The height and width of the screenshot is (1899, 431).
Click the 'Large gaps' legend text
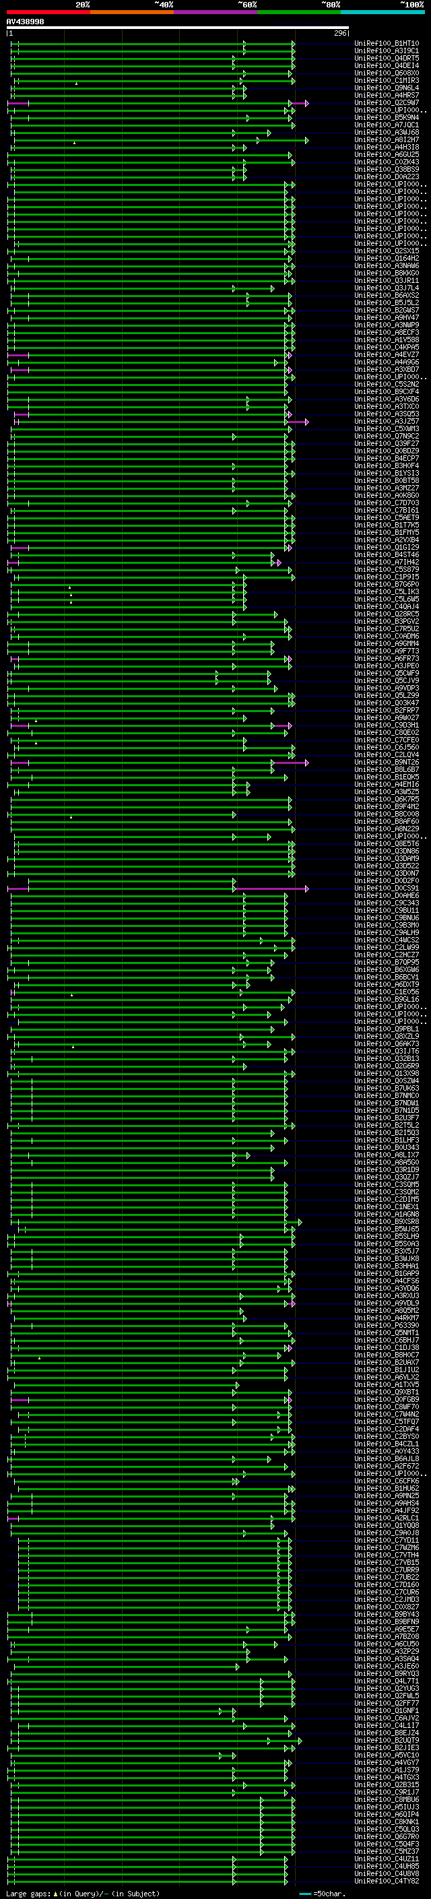pyautogui.click(x=28, y=1893)
